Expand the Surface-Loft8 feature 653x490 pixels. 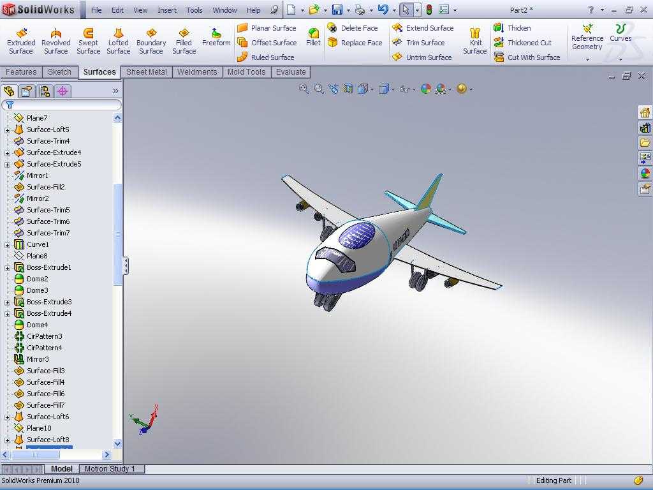pyautogui.click(x=7, y=440)
